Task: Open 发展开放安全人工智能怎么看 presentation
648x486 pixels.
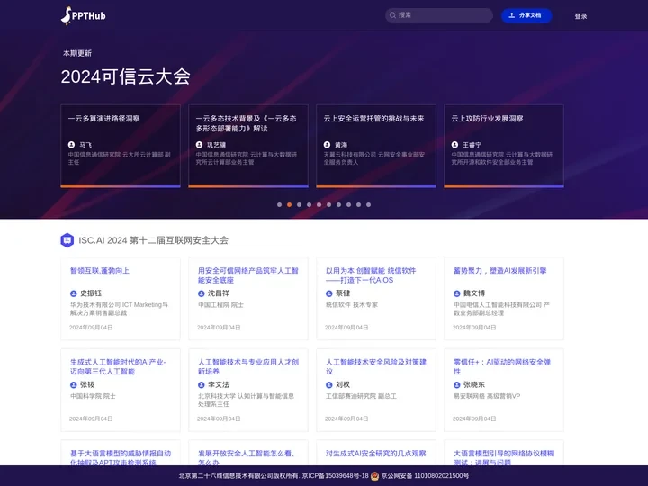Action: [247, 457]
